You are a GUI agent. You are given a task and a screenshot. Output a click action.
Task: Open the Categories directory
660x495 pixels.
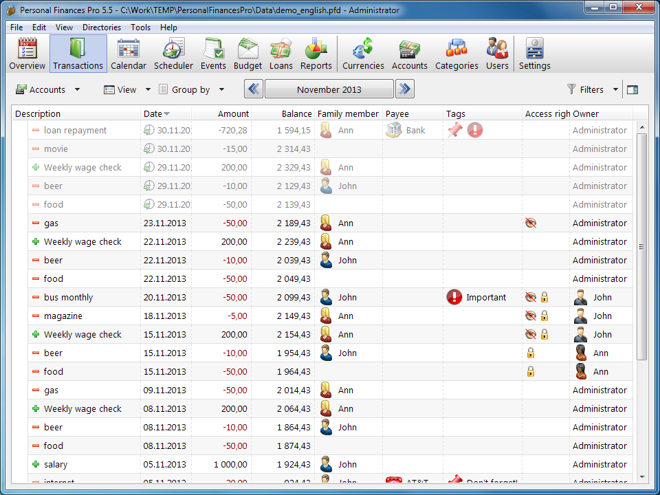tap(456, 54)
